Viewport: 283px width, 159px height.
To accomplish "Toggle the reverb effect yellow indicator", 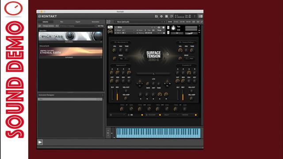I will tap(195, 115).
